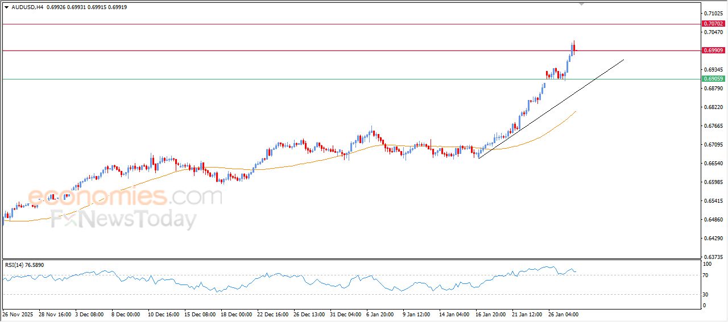Click the red 0.70702 price label

(713, 24)
